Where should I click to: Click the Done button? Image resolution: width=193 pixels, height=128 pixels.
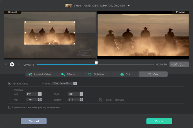(159, 121)
